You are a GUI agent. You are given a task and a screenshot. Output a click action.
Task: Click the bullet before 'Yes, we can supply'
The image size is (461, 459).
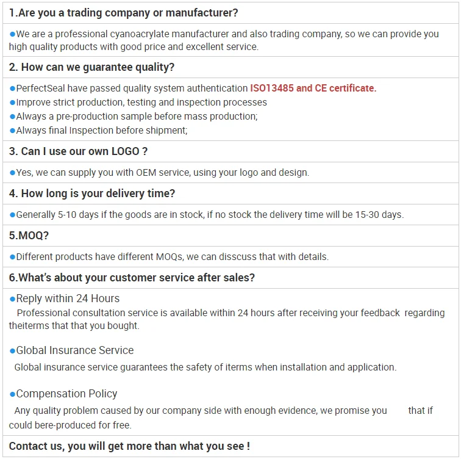(12, 173)
